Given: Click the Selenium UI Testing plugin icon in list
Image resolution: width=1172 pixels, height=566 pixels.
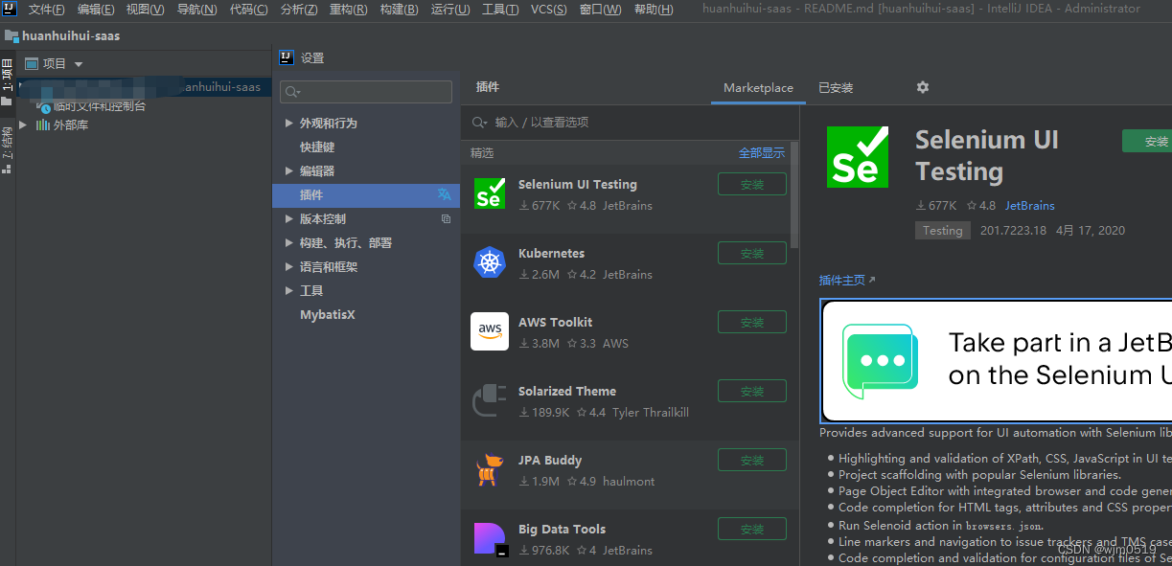Looking at the screenshot, I should pyautogui.click(x=489, y=193).
